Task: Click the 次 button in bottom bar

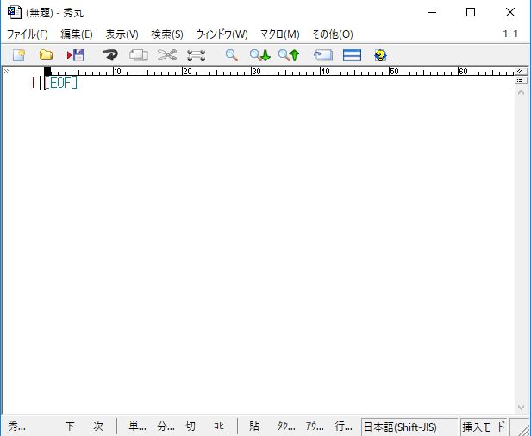Action: (98, 427)
